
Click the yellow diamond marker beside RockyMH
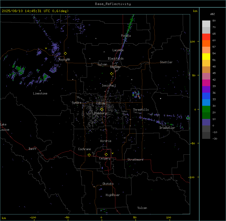point(66,54)
